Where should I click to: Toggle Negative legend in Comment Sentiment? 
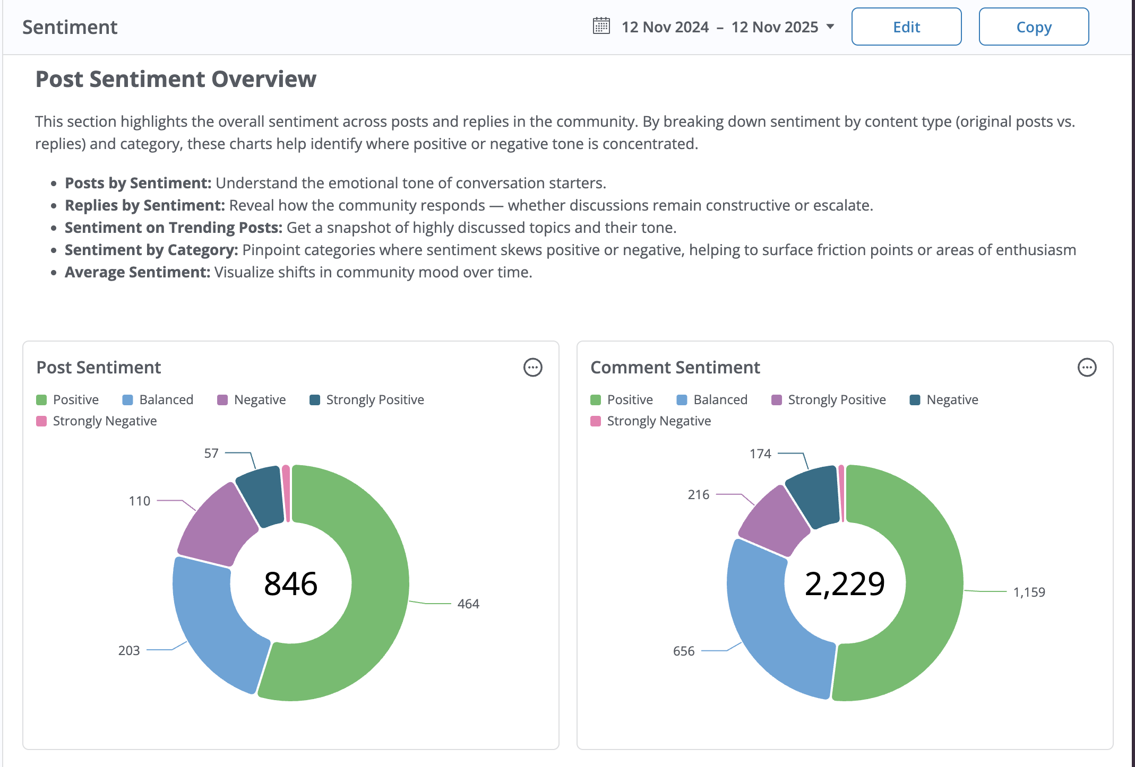952,400
